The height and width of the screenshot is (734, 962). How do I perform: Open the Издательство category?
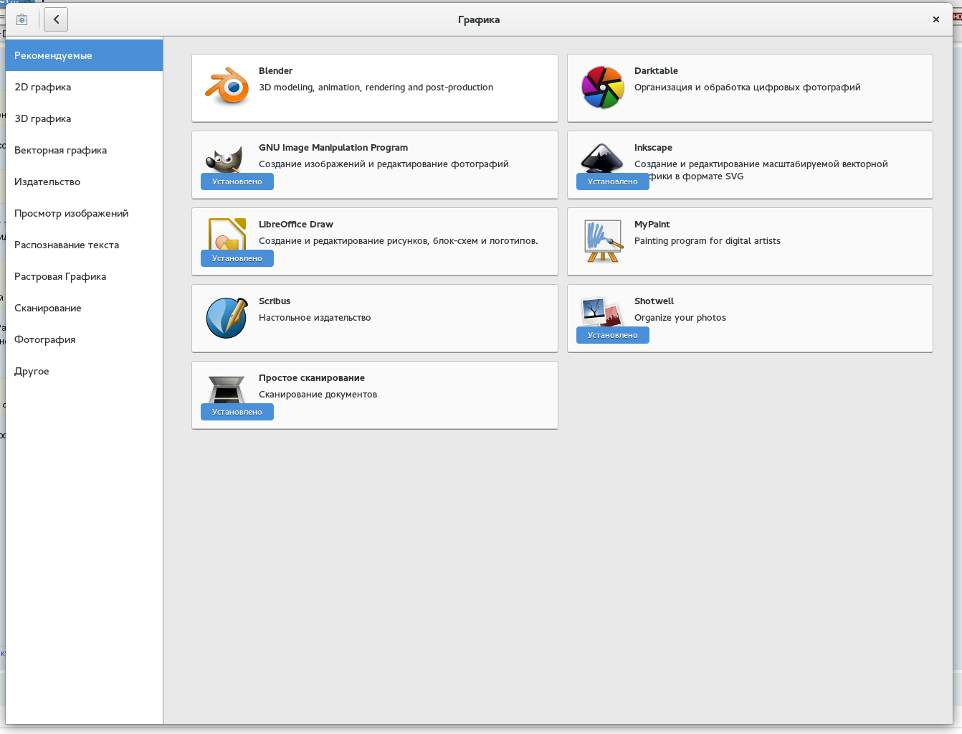pyautogui.click(x=84, y=182)
